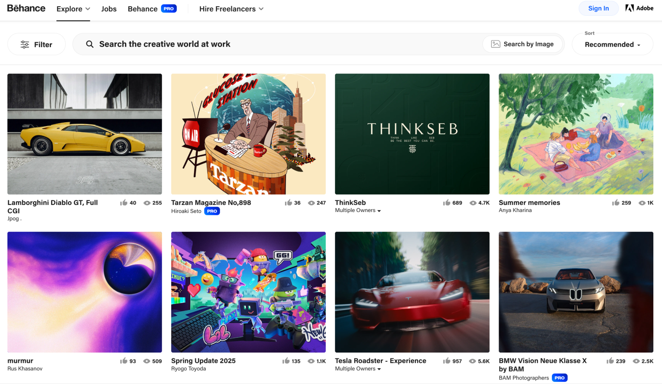
Task: Click the image icon in Search by Image
Action: (496, 44)
